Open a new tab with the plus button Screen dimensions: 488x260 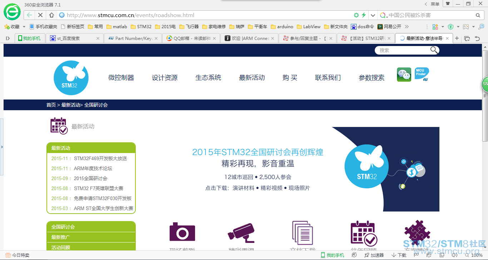[x=457, y=38]
